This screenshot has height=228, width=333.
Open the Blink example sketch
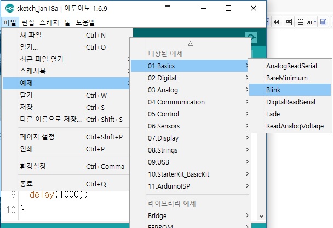(290, 90)
